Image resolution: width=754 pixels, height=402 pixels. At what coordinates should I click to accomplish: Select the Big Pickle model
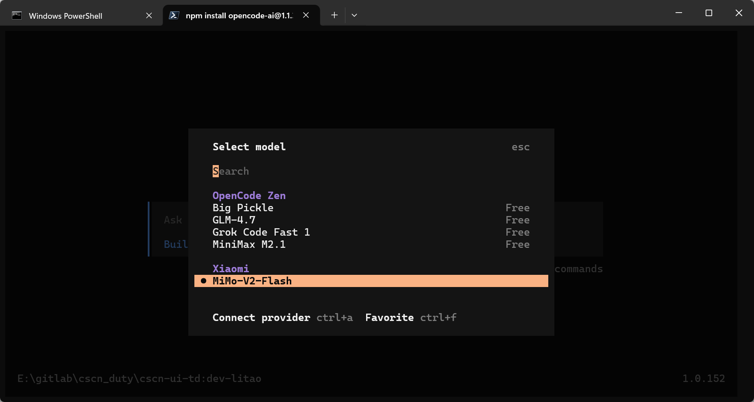pos(243,208)
